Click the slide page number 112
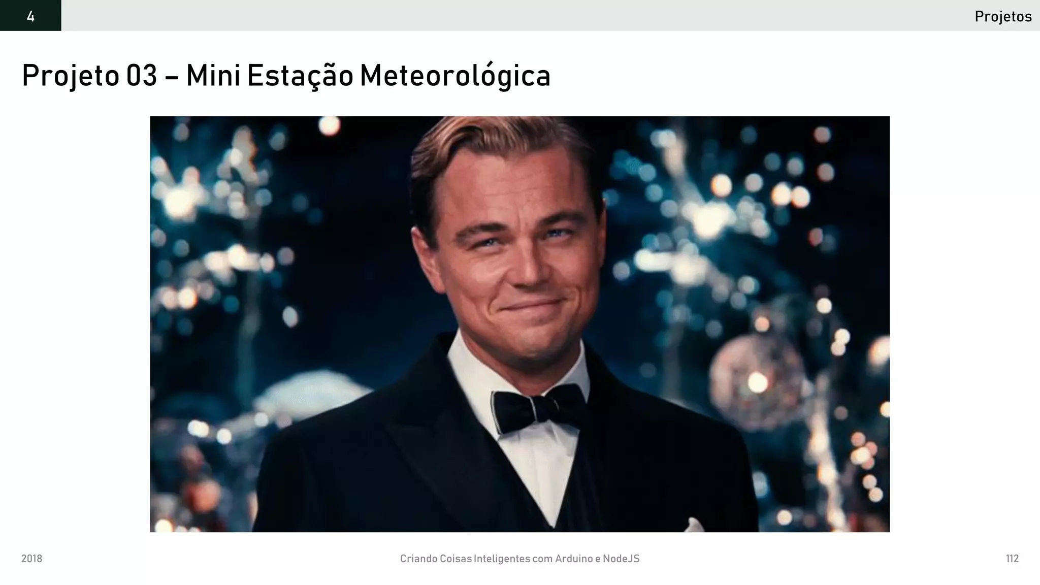1040x585 pixels. point(1012,559)
